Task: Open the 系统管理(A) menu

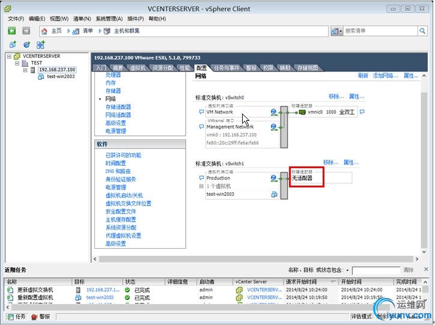Action: 109,19
